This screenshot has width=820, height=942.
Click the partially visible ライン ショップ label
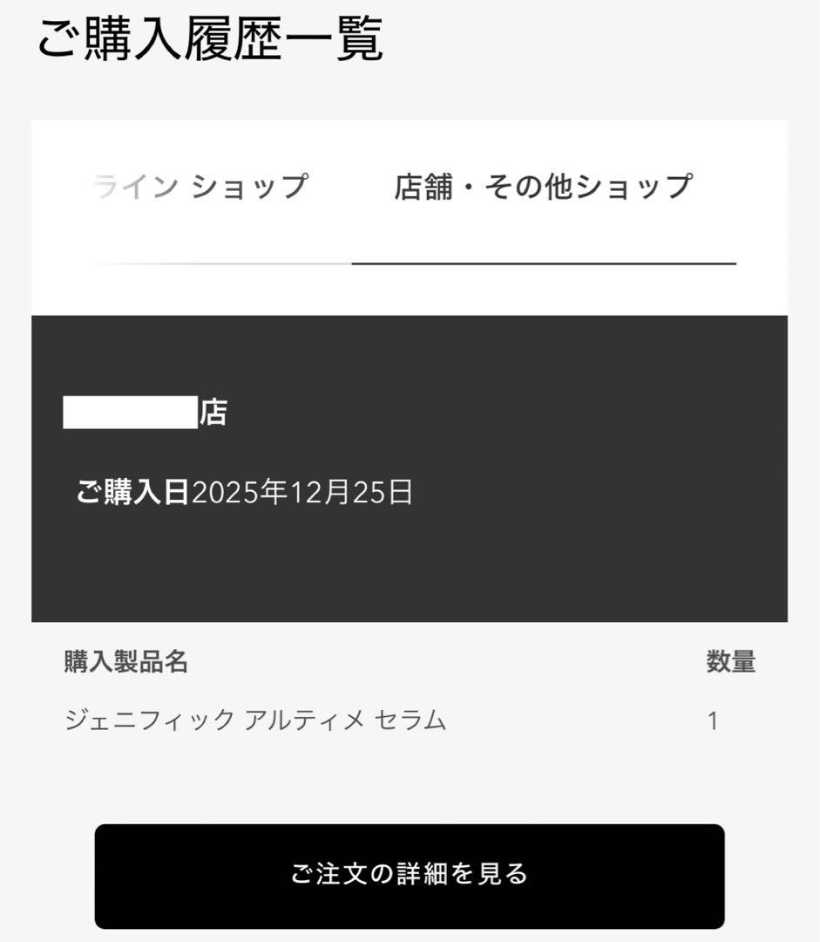tap(200, 183)
